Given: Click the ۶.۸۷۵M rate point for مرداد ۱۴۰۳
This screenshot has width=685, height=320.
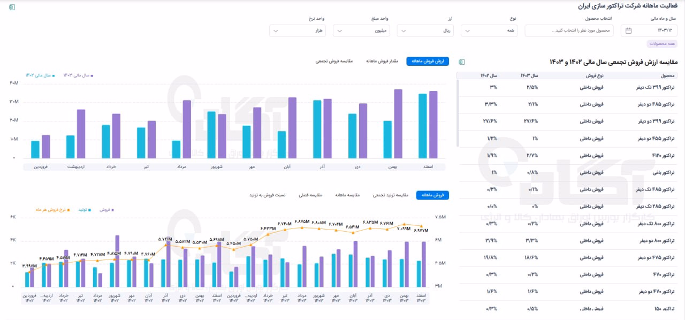Looking at the screenshot, I should click(x=302, y=227).
